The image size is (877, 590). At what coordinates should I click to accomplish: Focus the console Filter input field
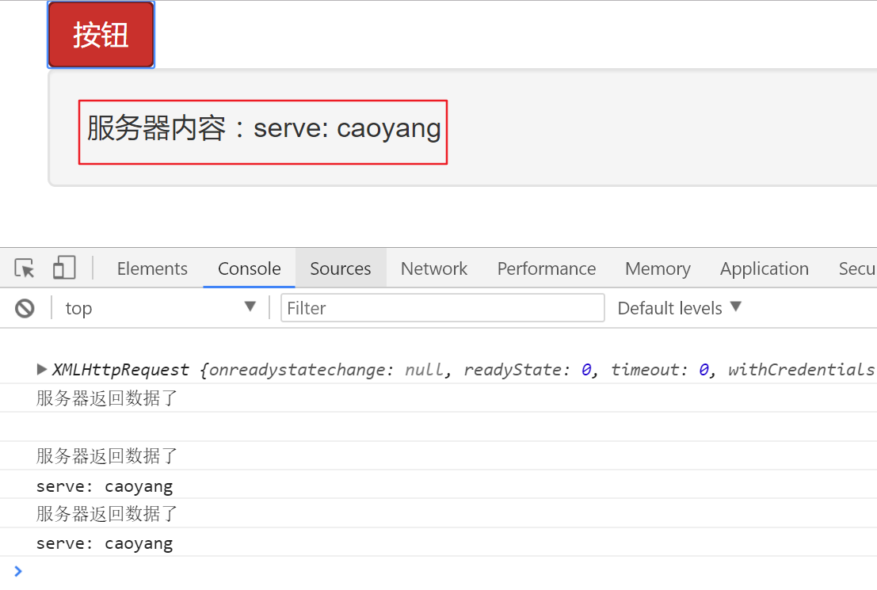(442, 308)
